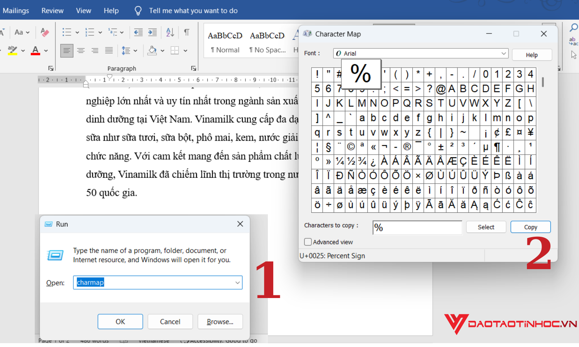Switch to the Mailings ribbon tab

16,11
